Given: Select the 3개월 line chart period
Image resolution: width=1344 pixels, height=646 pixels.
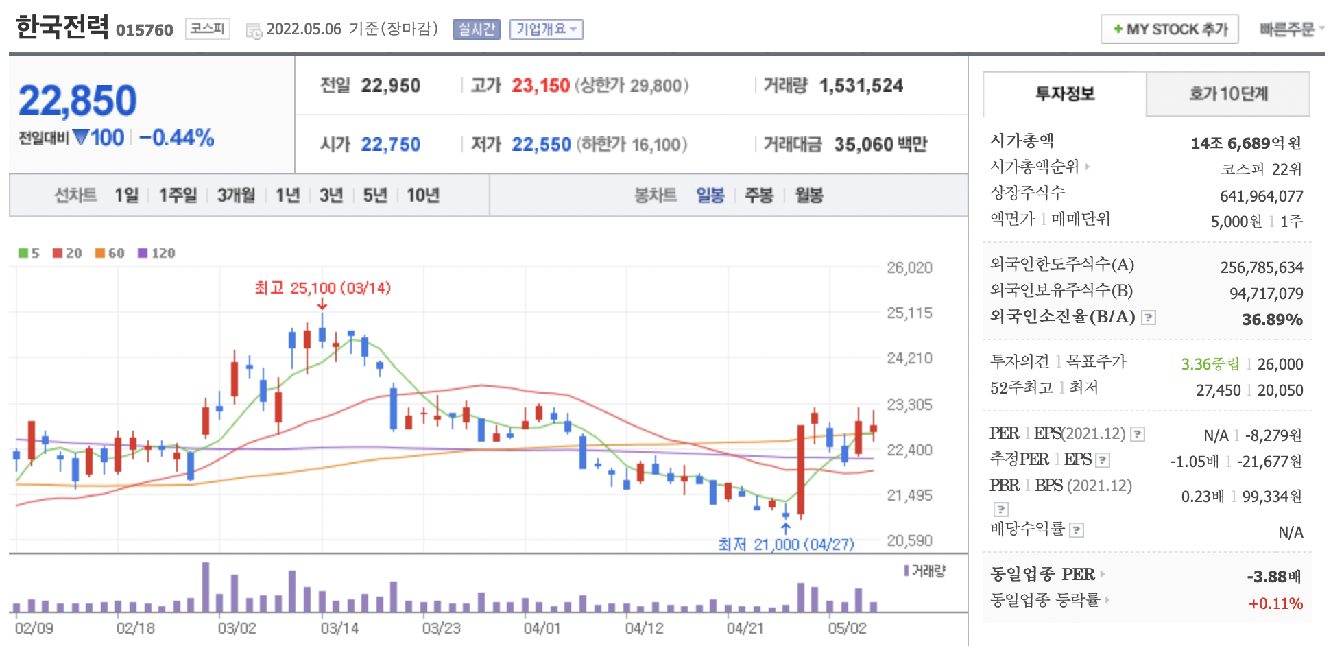Looking at the screenshot, I should tap(236, 195).
